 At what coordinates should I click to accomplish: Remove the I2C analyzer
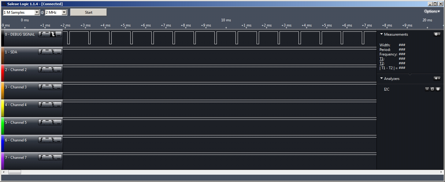pyautogui.click(x=427, y=89)
